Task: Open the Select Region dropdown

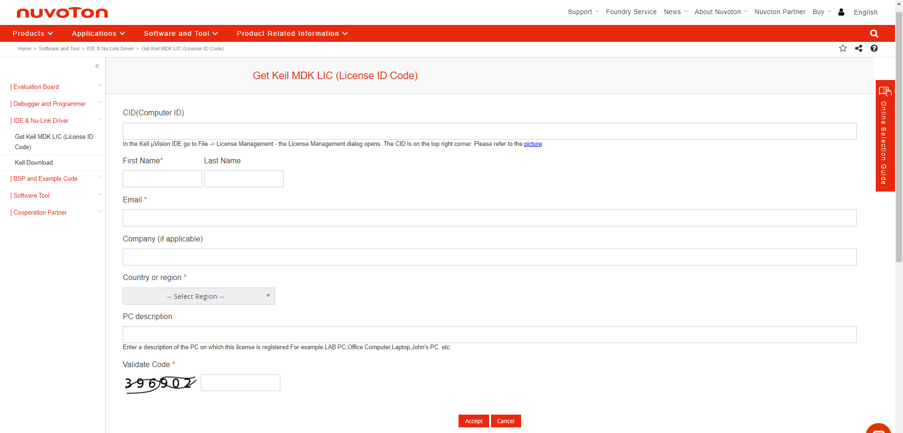Action: click(x=199, y=296)
